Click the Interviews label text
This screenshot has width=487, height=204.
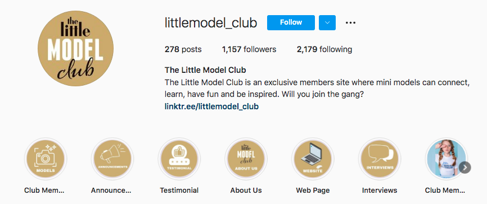click(380, 190)
